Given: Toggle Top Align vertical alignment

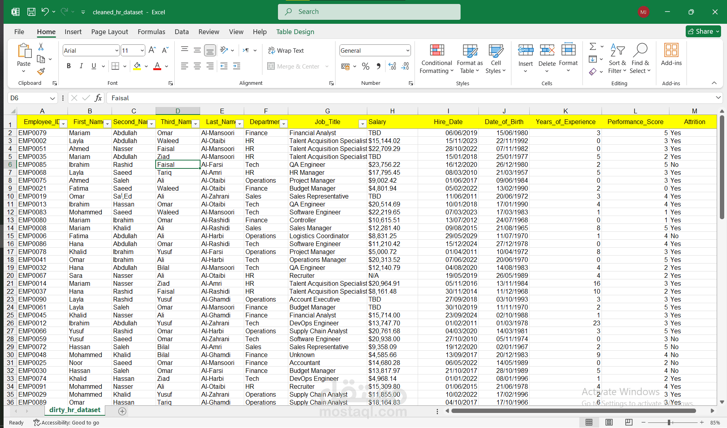Looking at the screenshot, I should [185, 50].
